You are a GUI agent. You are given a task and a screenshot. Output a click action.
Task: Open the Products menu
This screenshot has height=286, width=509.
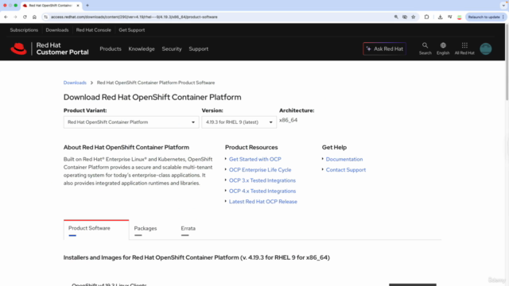coord(111,48)
